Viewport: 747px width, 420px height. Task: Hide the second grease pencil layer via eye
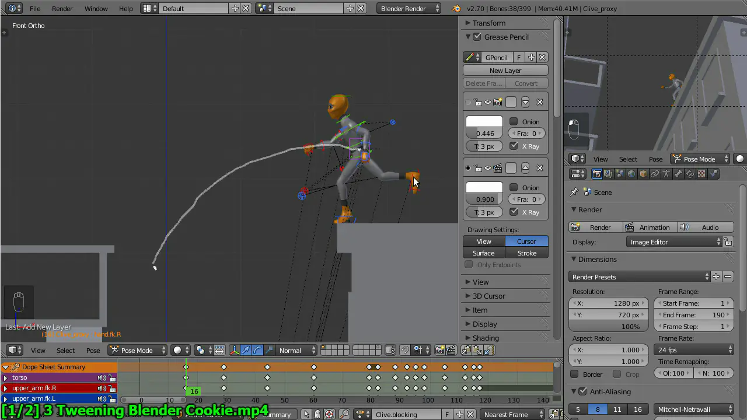pos(487,168)
